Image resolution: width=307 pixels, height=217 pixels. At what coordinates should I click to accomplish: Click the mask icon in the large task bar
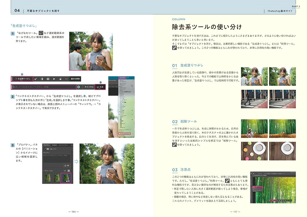pyautogui.click(x=48, y=79)
